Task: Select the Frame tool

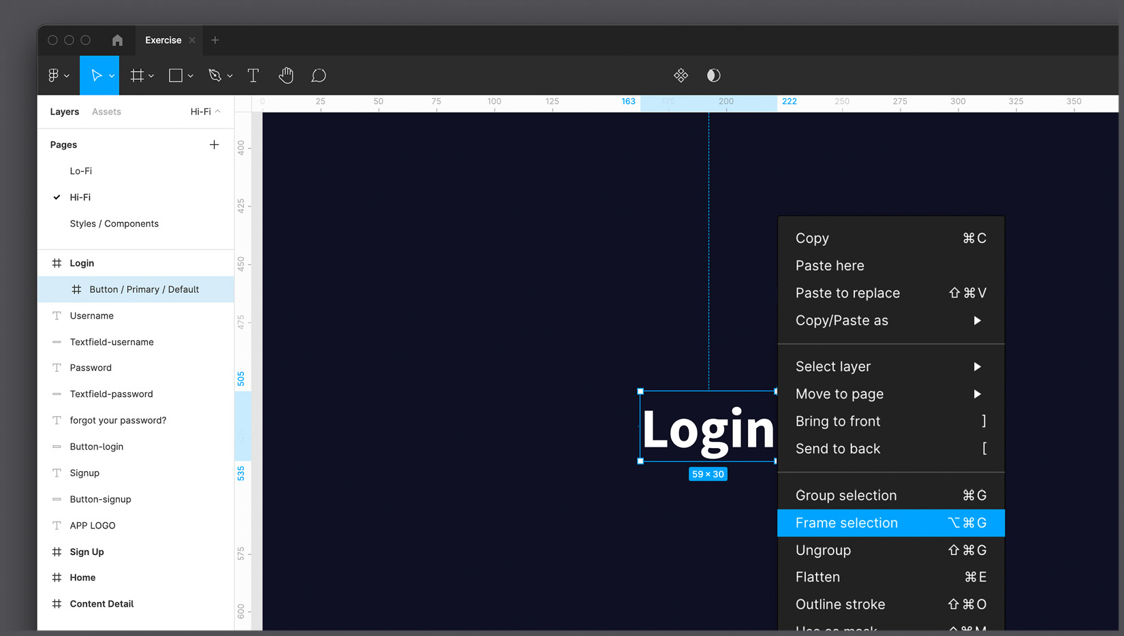Action: pos(138,76)
